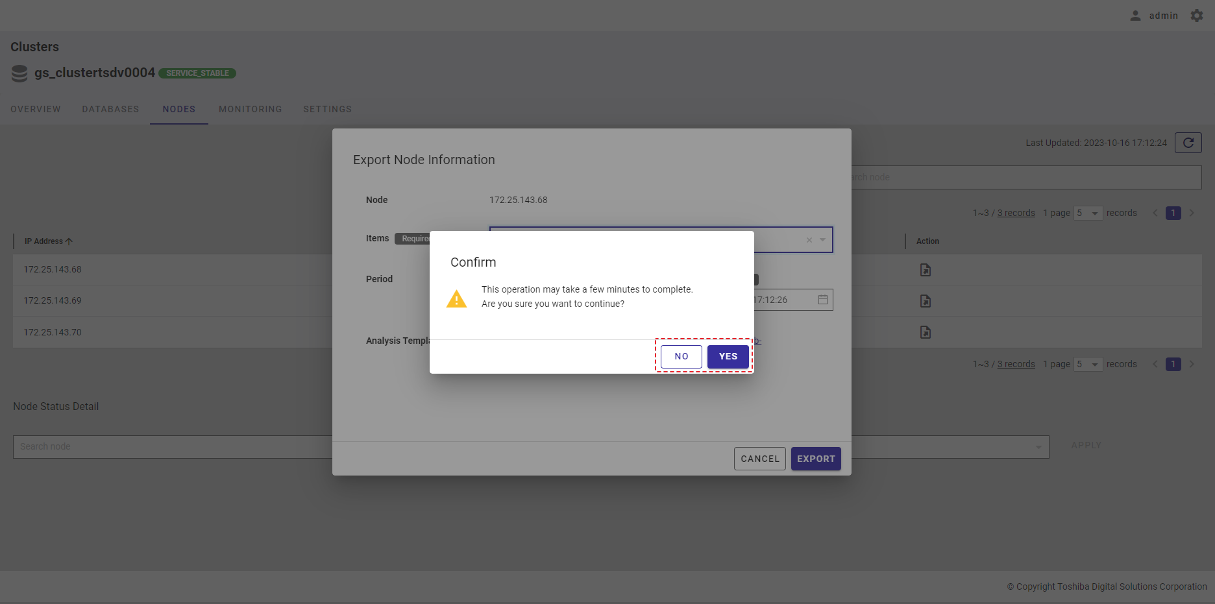Open the top records-per-page dropdown
The height and width of the screenshot is (604, 1215).
pos(1088,213)
